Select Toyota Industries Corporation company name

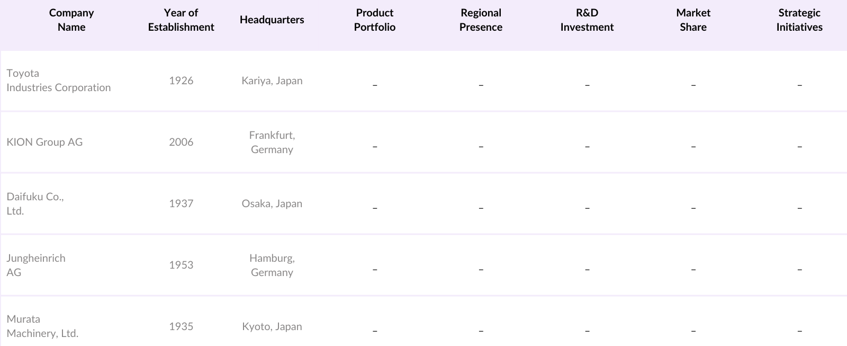coord(59,81)
